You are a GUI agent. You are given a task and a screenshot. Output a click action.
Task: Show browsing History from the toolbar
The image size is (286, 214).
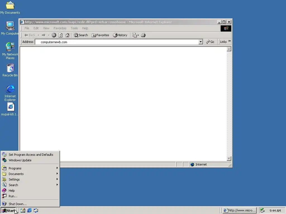point(120,35)
